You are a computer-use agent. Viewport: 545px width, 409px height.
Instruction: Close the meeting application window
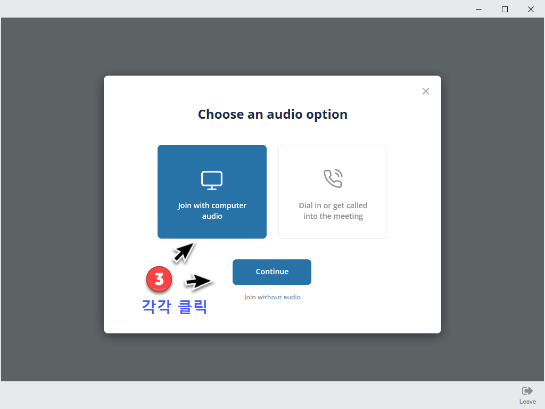pyautogui.click(x=531, y=9)
